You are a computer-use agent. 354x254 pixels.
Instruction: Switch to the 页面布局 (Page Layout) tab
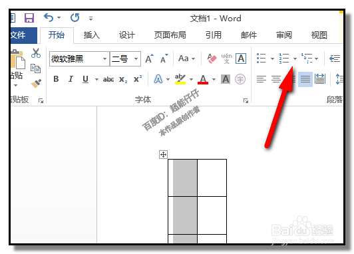[x=170, y=35]
